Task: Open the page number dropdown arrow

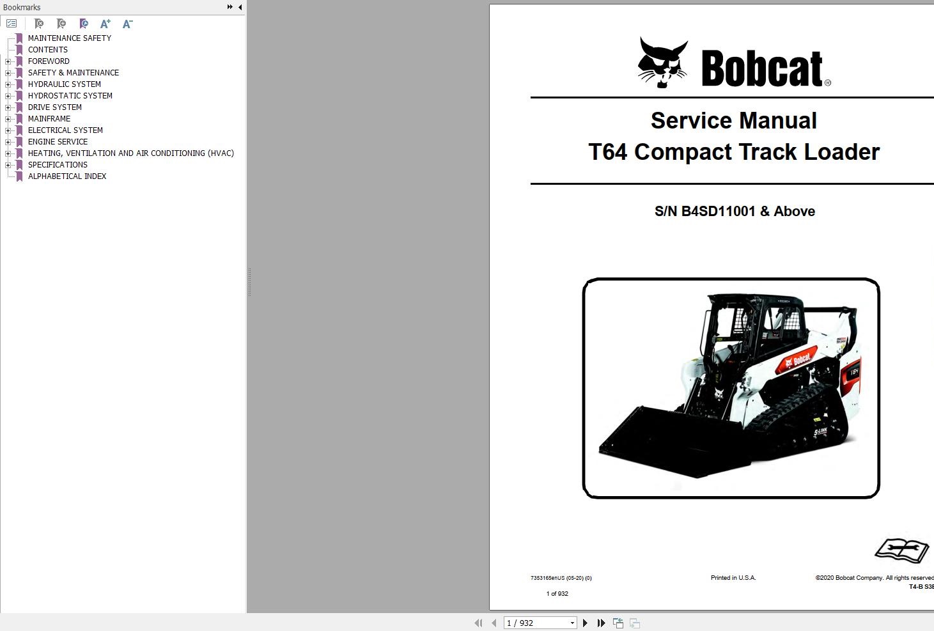Action: pos(573,623)
